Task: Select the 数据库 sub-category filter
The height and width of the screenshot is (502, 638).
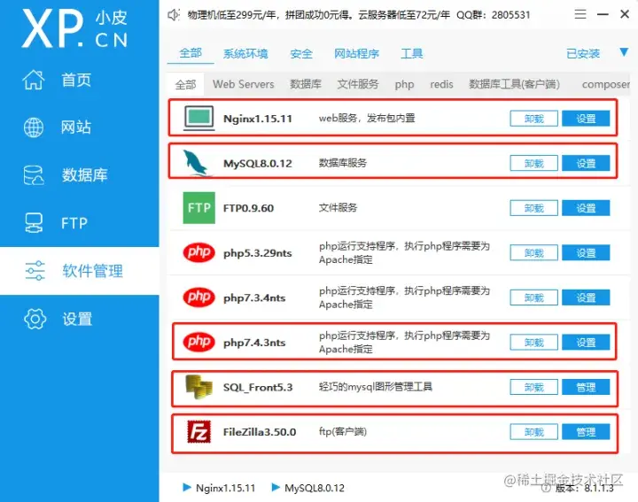Action: click(306, 84)
